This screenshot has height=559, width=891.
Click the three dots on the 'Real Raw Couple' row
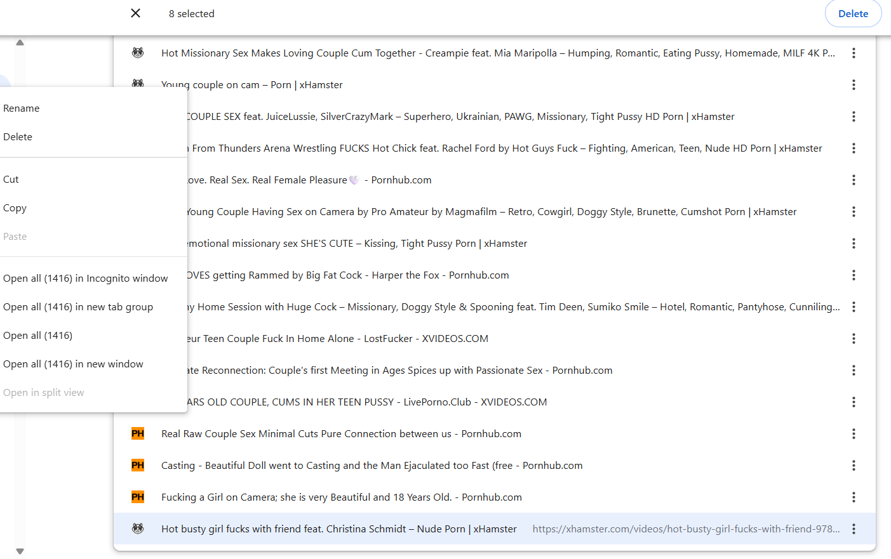854,434
